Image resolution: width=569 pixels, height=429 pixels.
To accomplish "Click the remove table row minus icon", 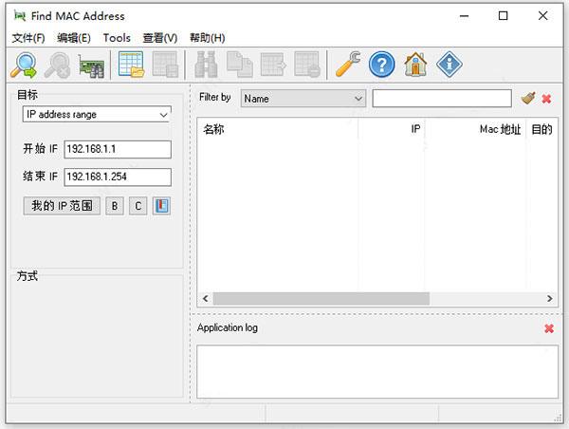I will (x=307, y=65).
